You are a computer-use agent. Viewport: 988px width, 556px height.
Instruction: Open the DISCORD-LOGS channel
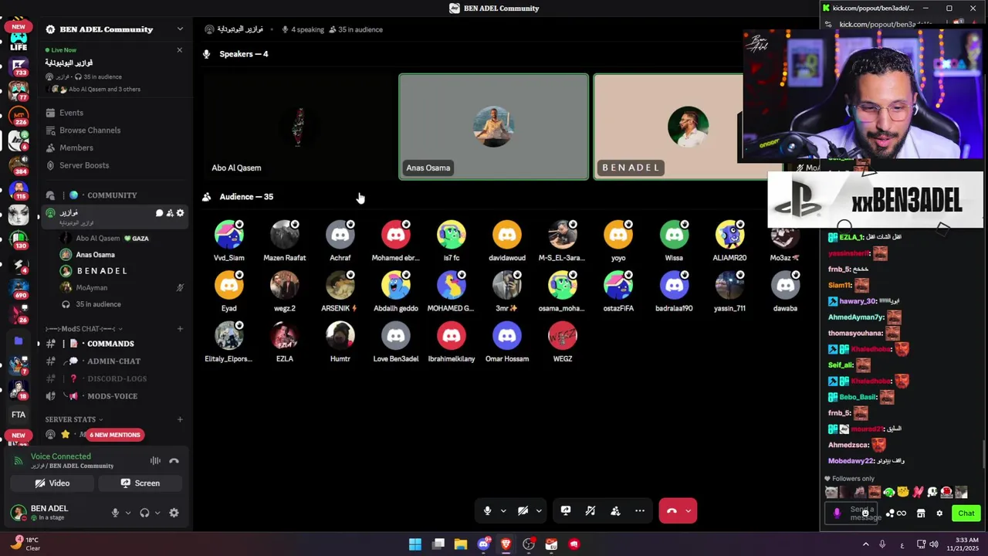(x=113, y=378)
